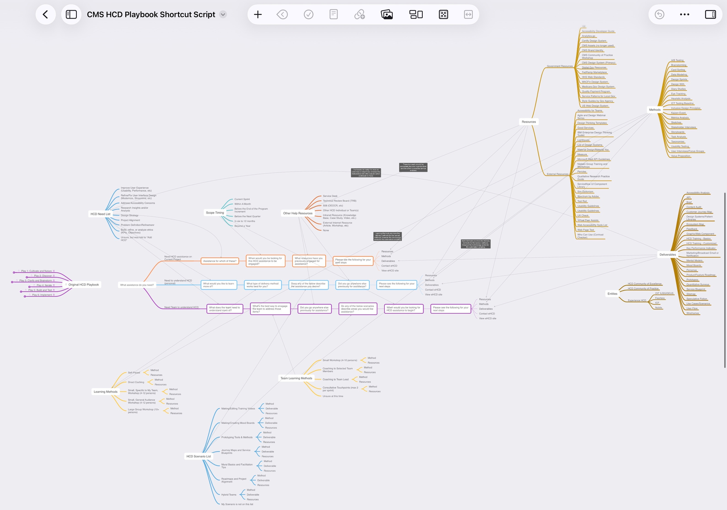Go back using the left chevron button
Screen dimensions: 727x510
[x=45, y=15]
